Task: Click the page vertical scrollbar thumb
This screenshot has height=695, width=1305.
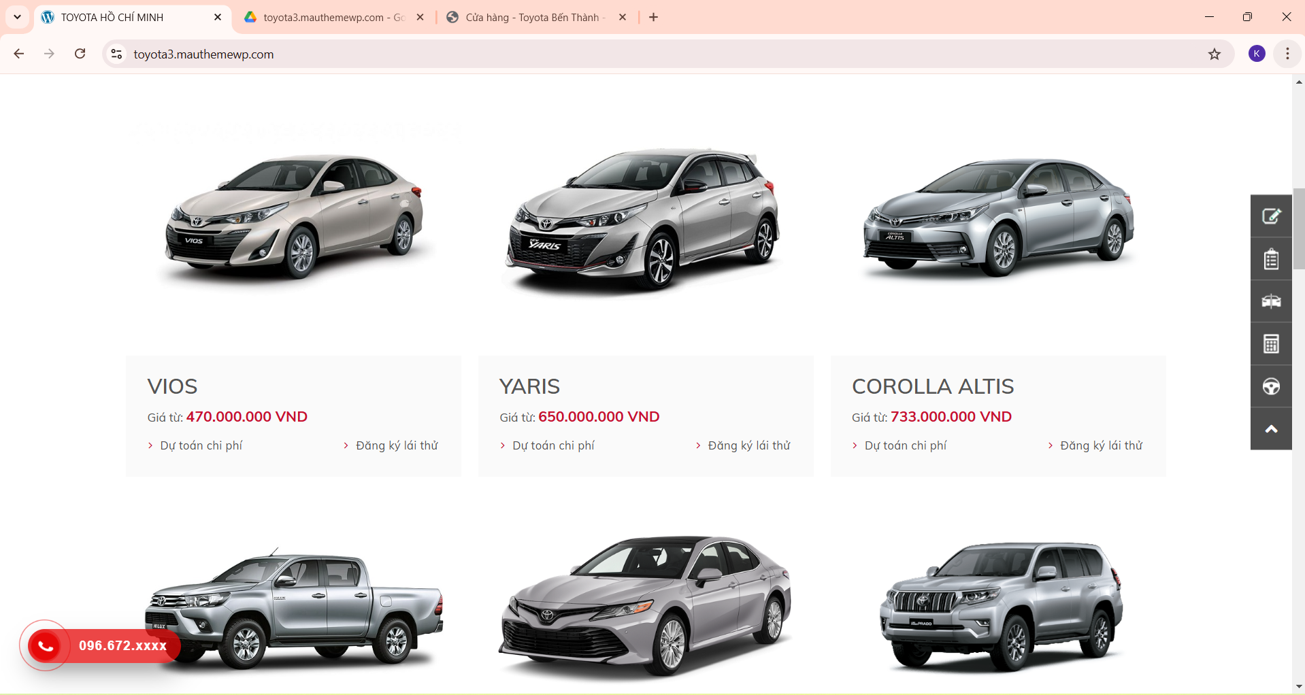Action: (x=1299, y=229)
